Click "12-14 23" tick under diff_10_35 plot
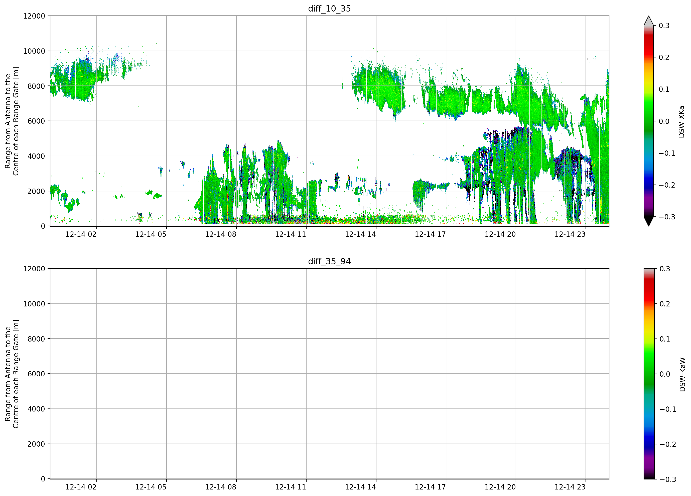 [570, 234]
